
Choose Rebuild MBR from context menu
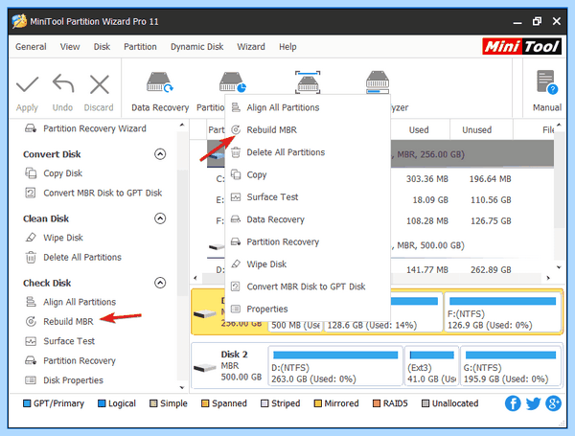308,129
